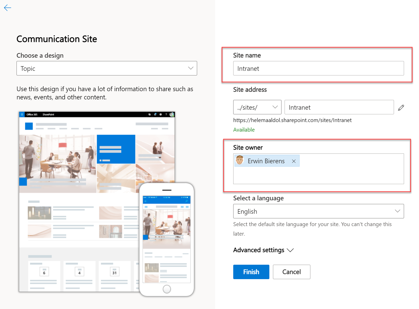Click the phone home button in preview
This screenshot has height=309, width=419.
point(167,289)
